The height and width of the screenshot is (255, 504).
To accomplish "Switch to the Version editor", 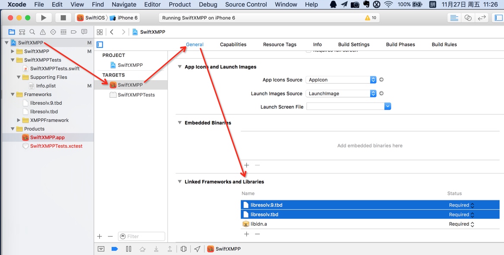I will [482, 18].
